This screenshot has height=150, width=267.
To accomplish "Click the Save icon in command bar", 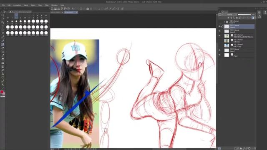I will point(59,9).
